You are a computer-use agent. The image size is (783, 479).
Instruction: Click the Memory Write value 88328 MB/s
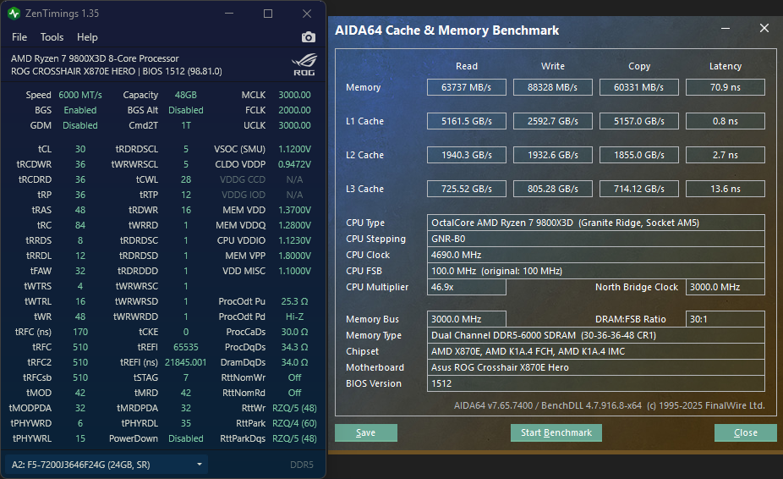coord(553,87)
